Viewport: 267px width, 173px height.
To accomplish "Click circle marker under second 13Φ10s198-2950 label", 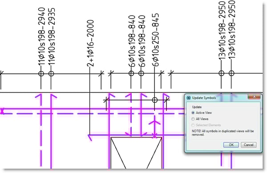I will 231,73.
